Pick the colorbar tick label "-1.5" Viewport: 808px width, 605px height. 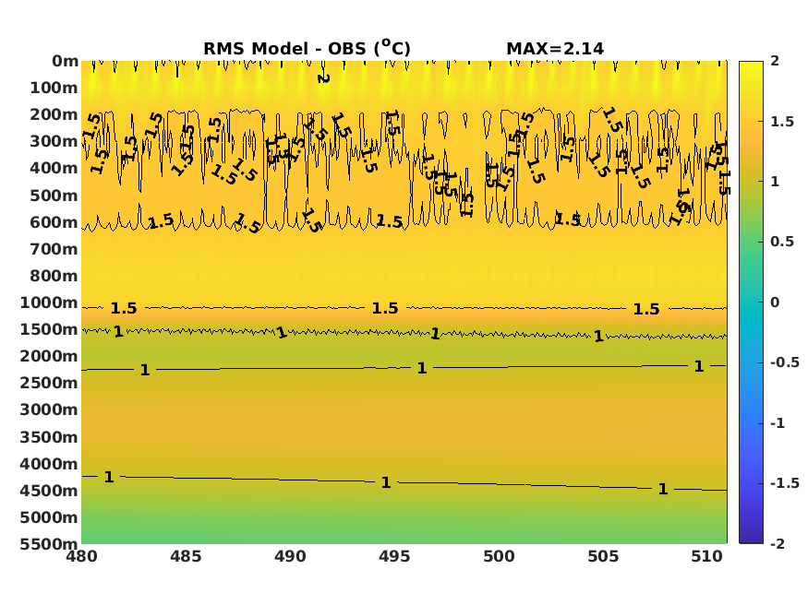point(785,483)
